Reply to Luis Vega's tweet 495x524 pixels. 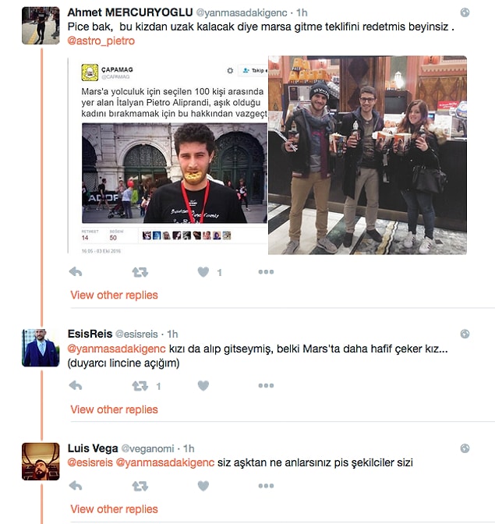point(76,486)
